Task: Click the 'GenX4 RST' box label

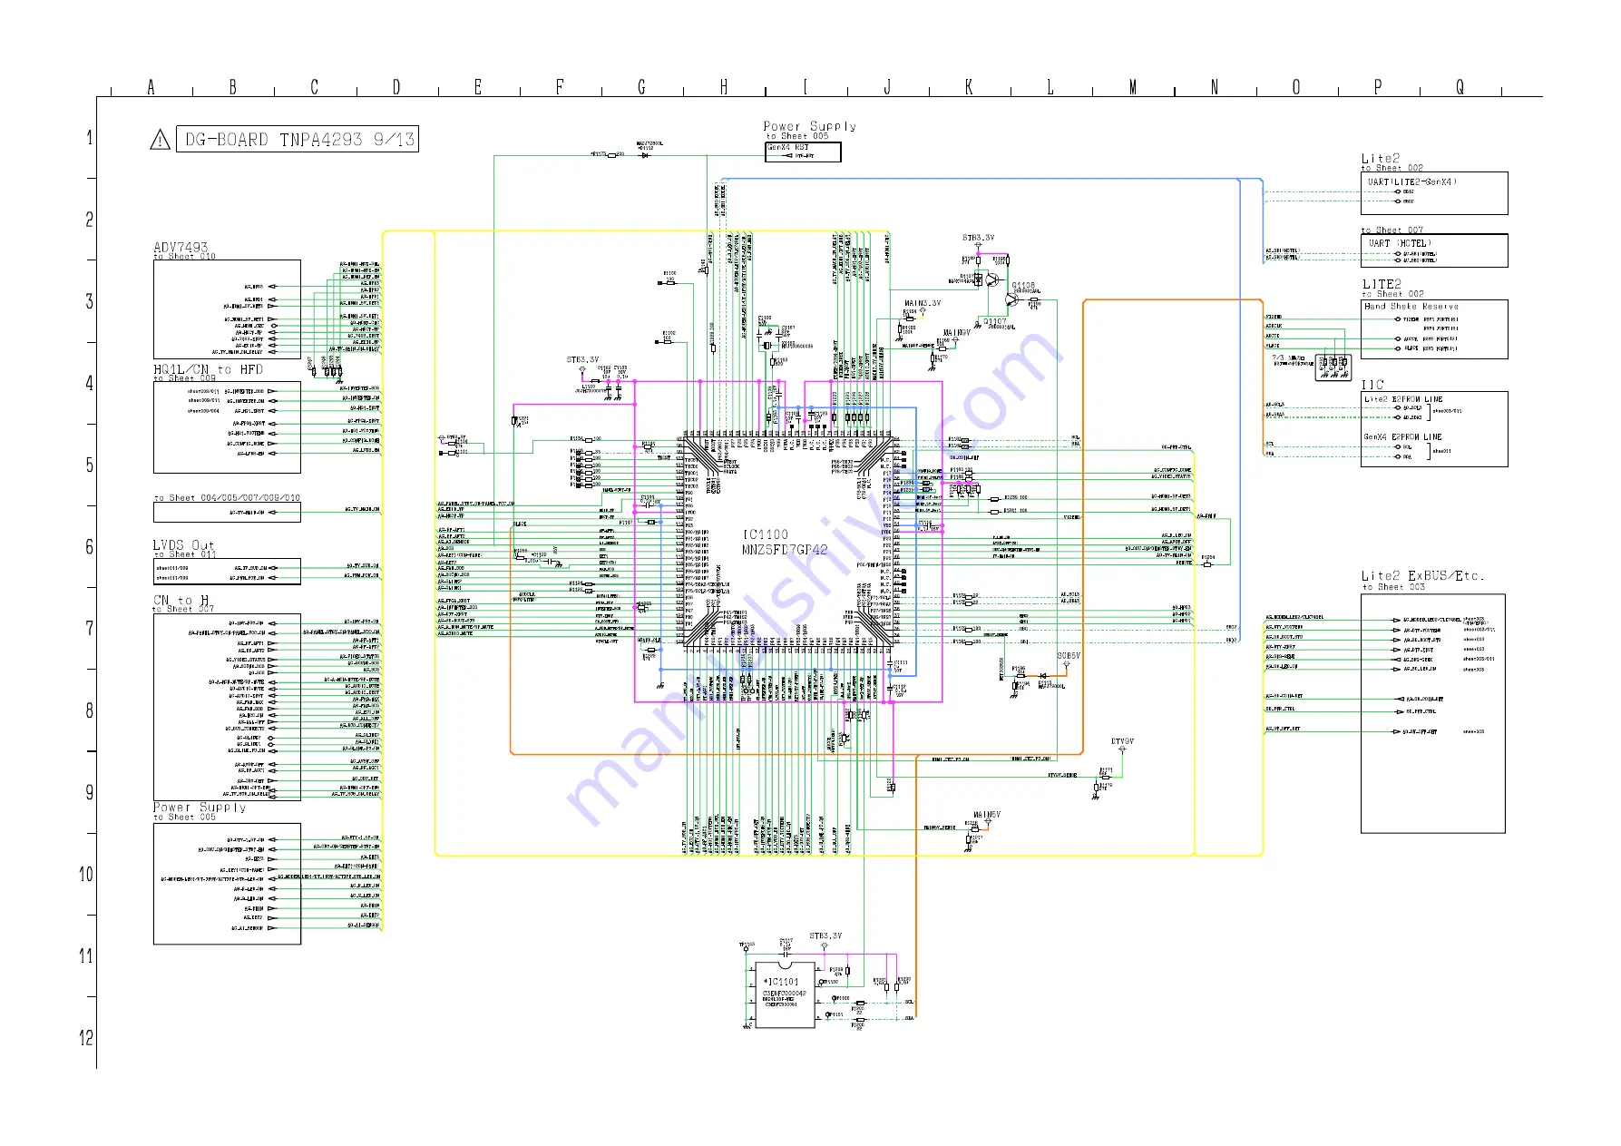Action: (788, 147)
